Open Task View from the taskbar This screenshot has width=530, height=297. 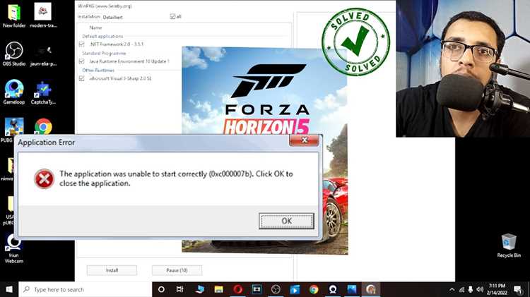[179, 289]
